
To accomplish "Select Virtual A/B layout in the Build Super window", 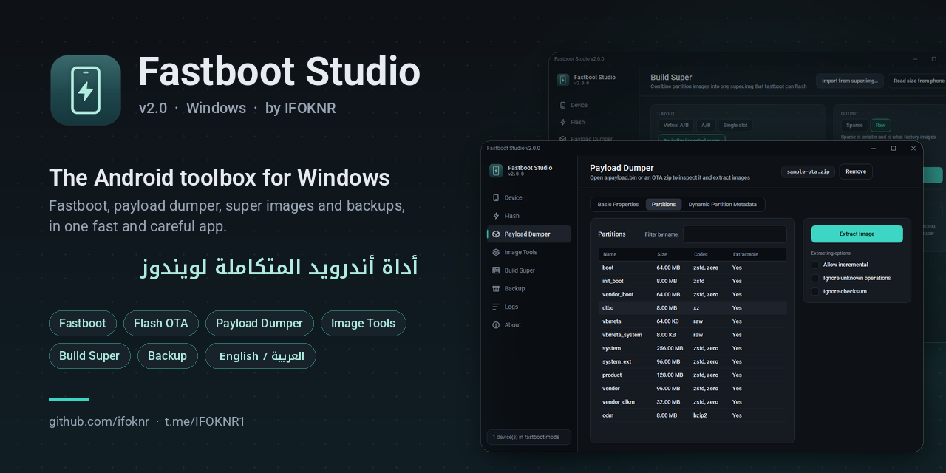I will tap(676, 126).
